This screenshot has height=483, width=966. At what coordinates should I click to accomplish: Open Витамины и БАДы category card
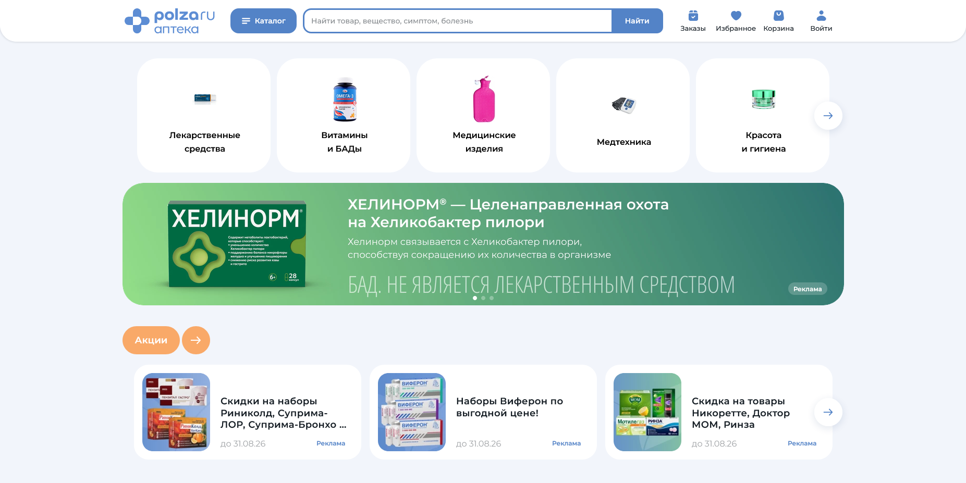344,115
